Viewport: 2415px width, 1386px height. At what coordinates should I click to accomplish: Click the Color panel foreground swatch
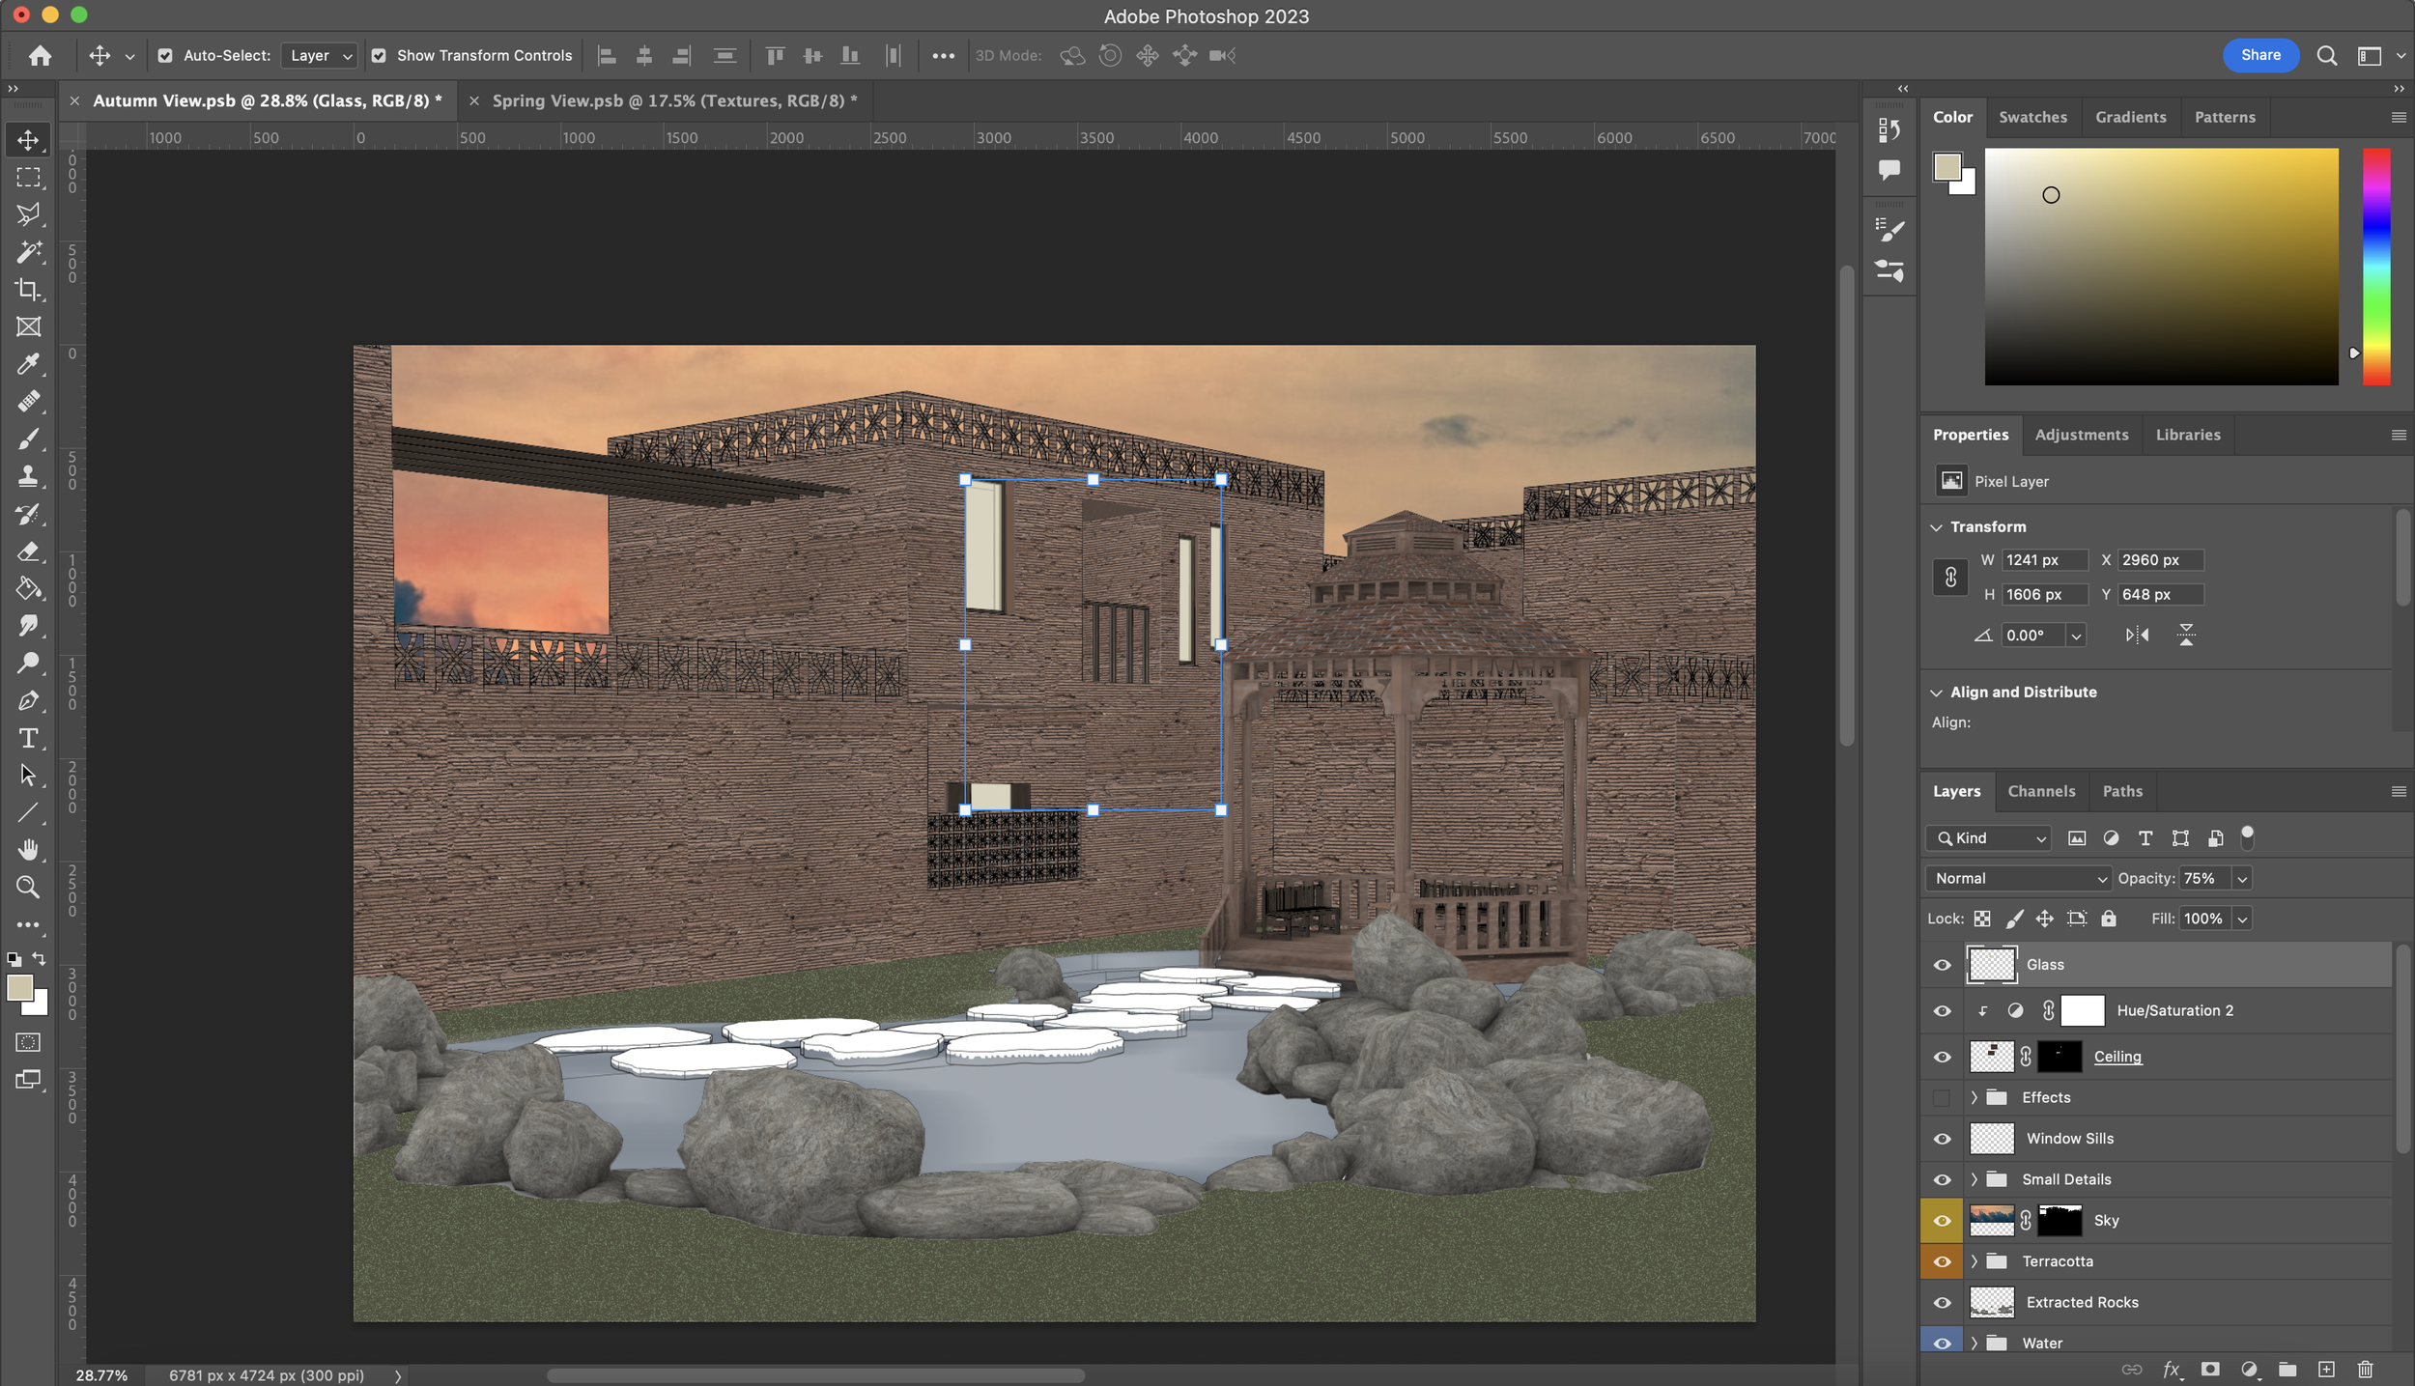(1946, 167)
